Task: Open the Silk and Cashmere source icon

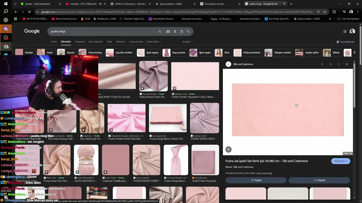Action: pyautogui.click(x=229, y=64)
